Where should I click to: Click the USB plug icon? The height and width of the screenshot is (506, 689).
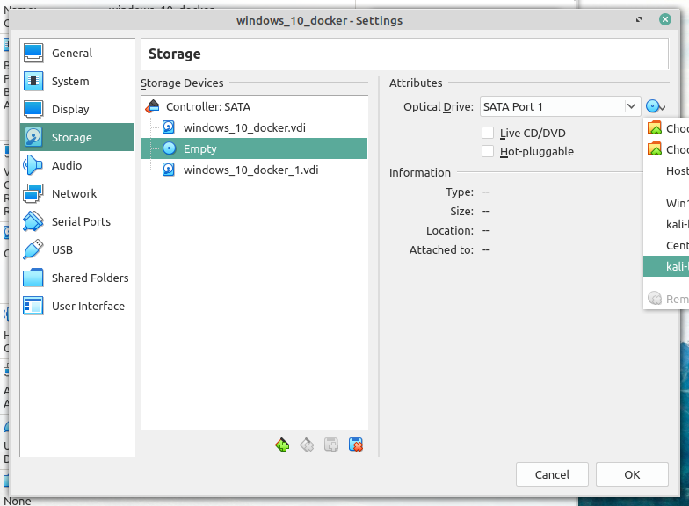(x=33, y=249)
